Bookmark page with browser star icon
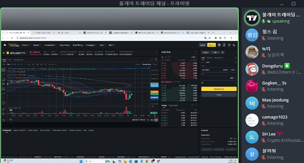The width and height of the screenshot is (304, 163). pos(209,38)
